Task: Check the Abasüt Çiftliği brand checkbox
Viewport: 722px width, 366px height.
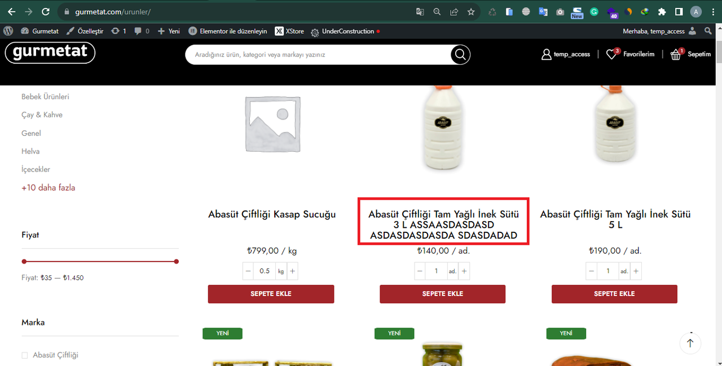Action: tap(24, 355)
